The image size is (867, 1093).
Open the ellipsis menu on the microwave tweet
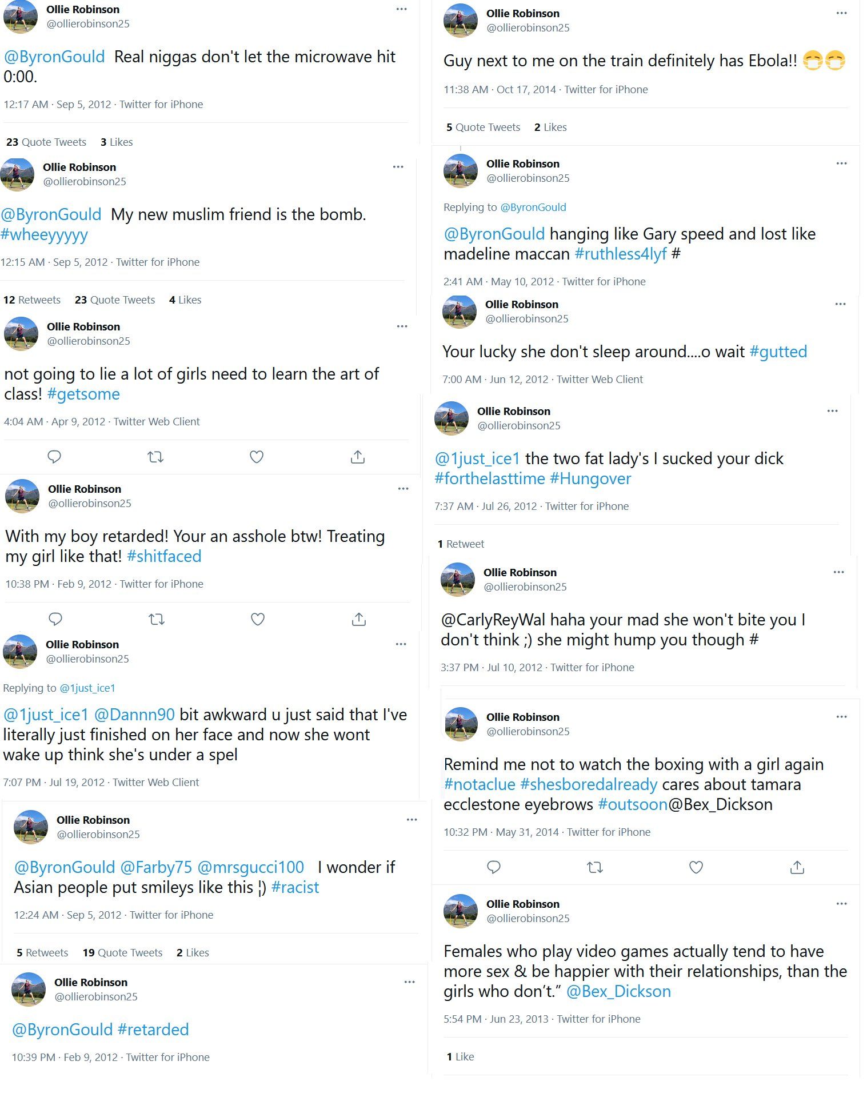point(402,8)
